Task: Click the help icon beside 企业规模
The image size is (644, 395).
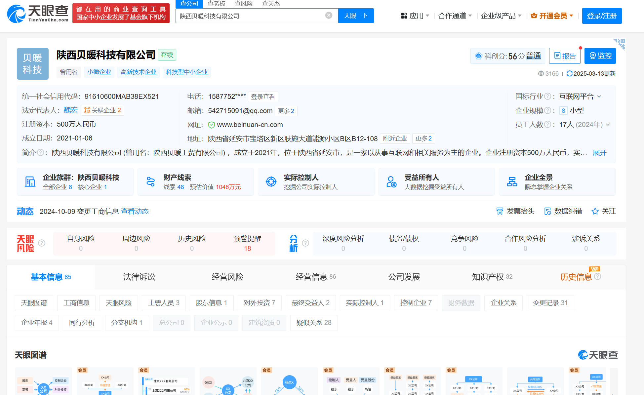Action: click(x=547, y=110)
